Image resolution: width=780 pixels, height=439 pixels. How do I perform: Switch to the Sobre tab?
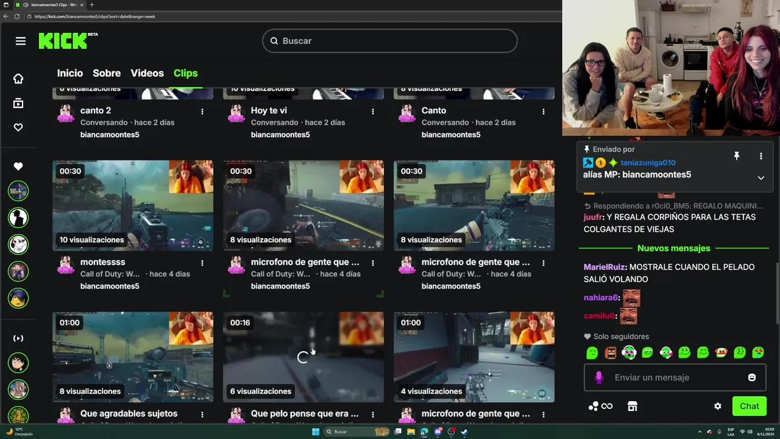107,73
